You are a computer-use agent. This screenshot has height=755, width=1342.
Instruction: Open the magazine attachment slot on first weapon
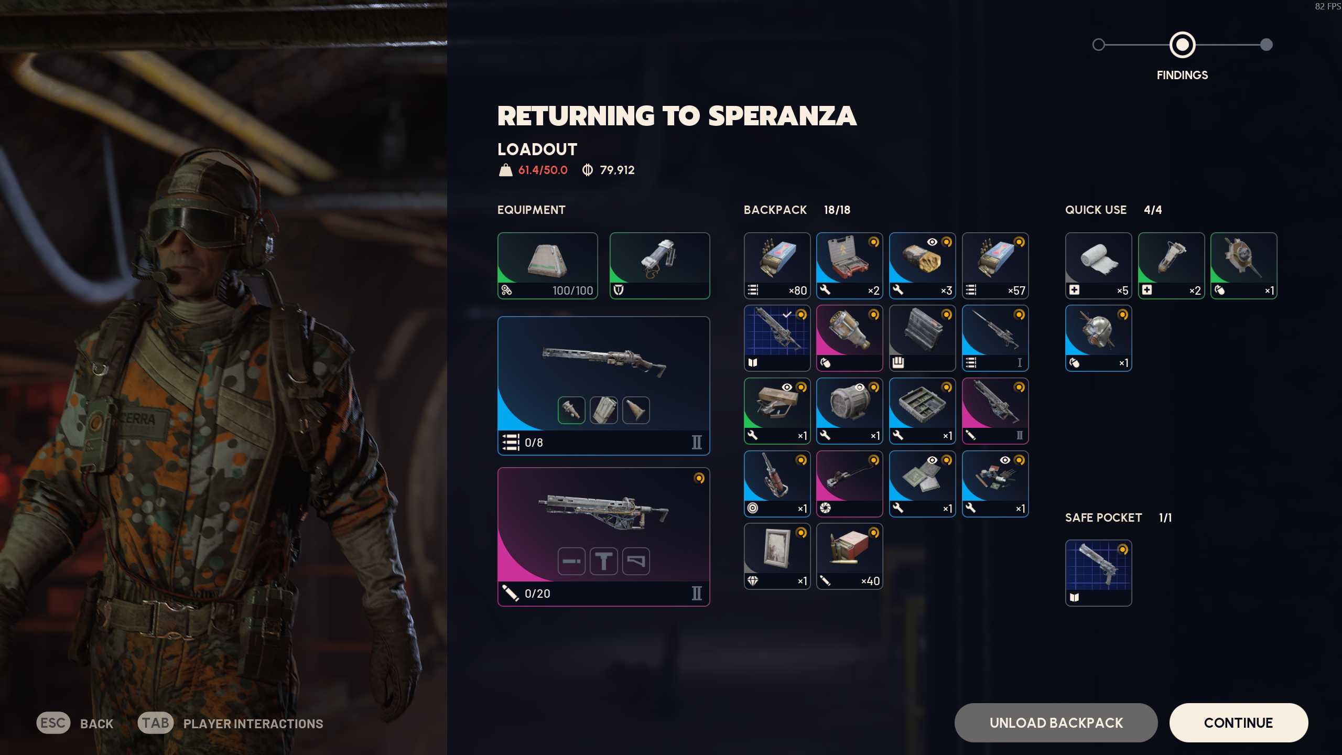click(603, 410)
